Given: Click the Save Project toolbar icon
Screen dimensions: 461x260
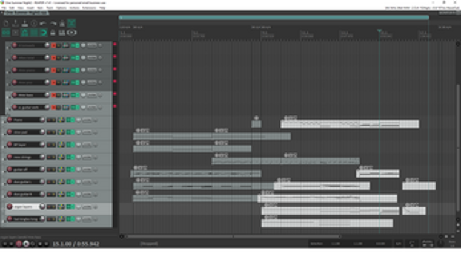Looking at the screenshot, I should 24,24.
